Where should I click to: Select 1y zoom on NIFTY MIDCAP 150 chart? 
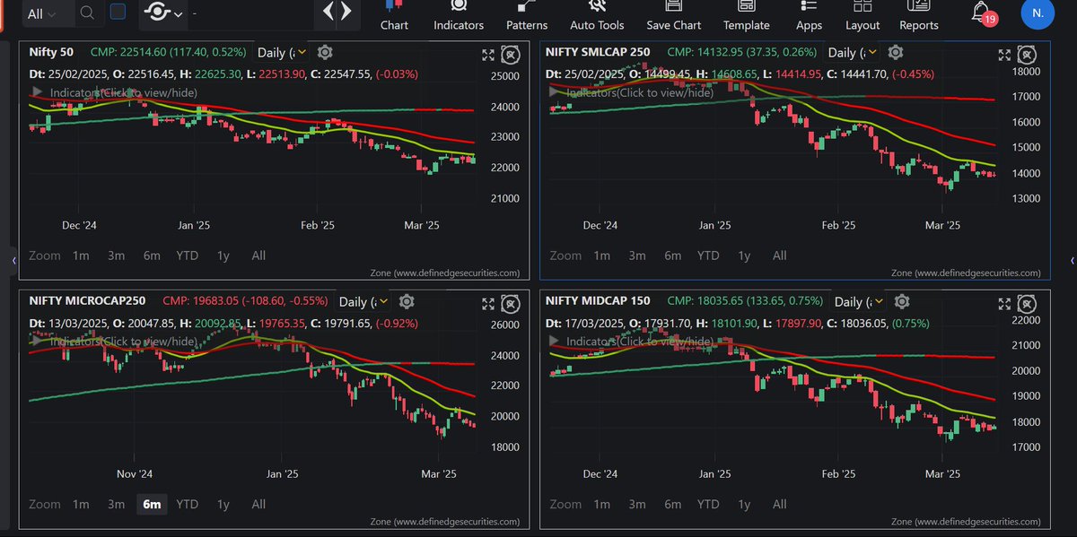click(744, 504)
